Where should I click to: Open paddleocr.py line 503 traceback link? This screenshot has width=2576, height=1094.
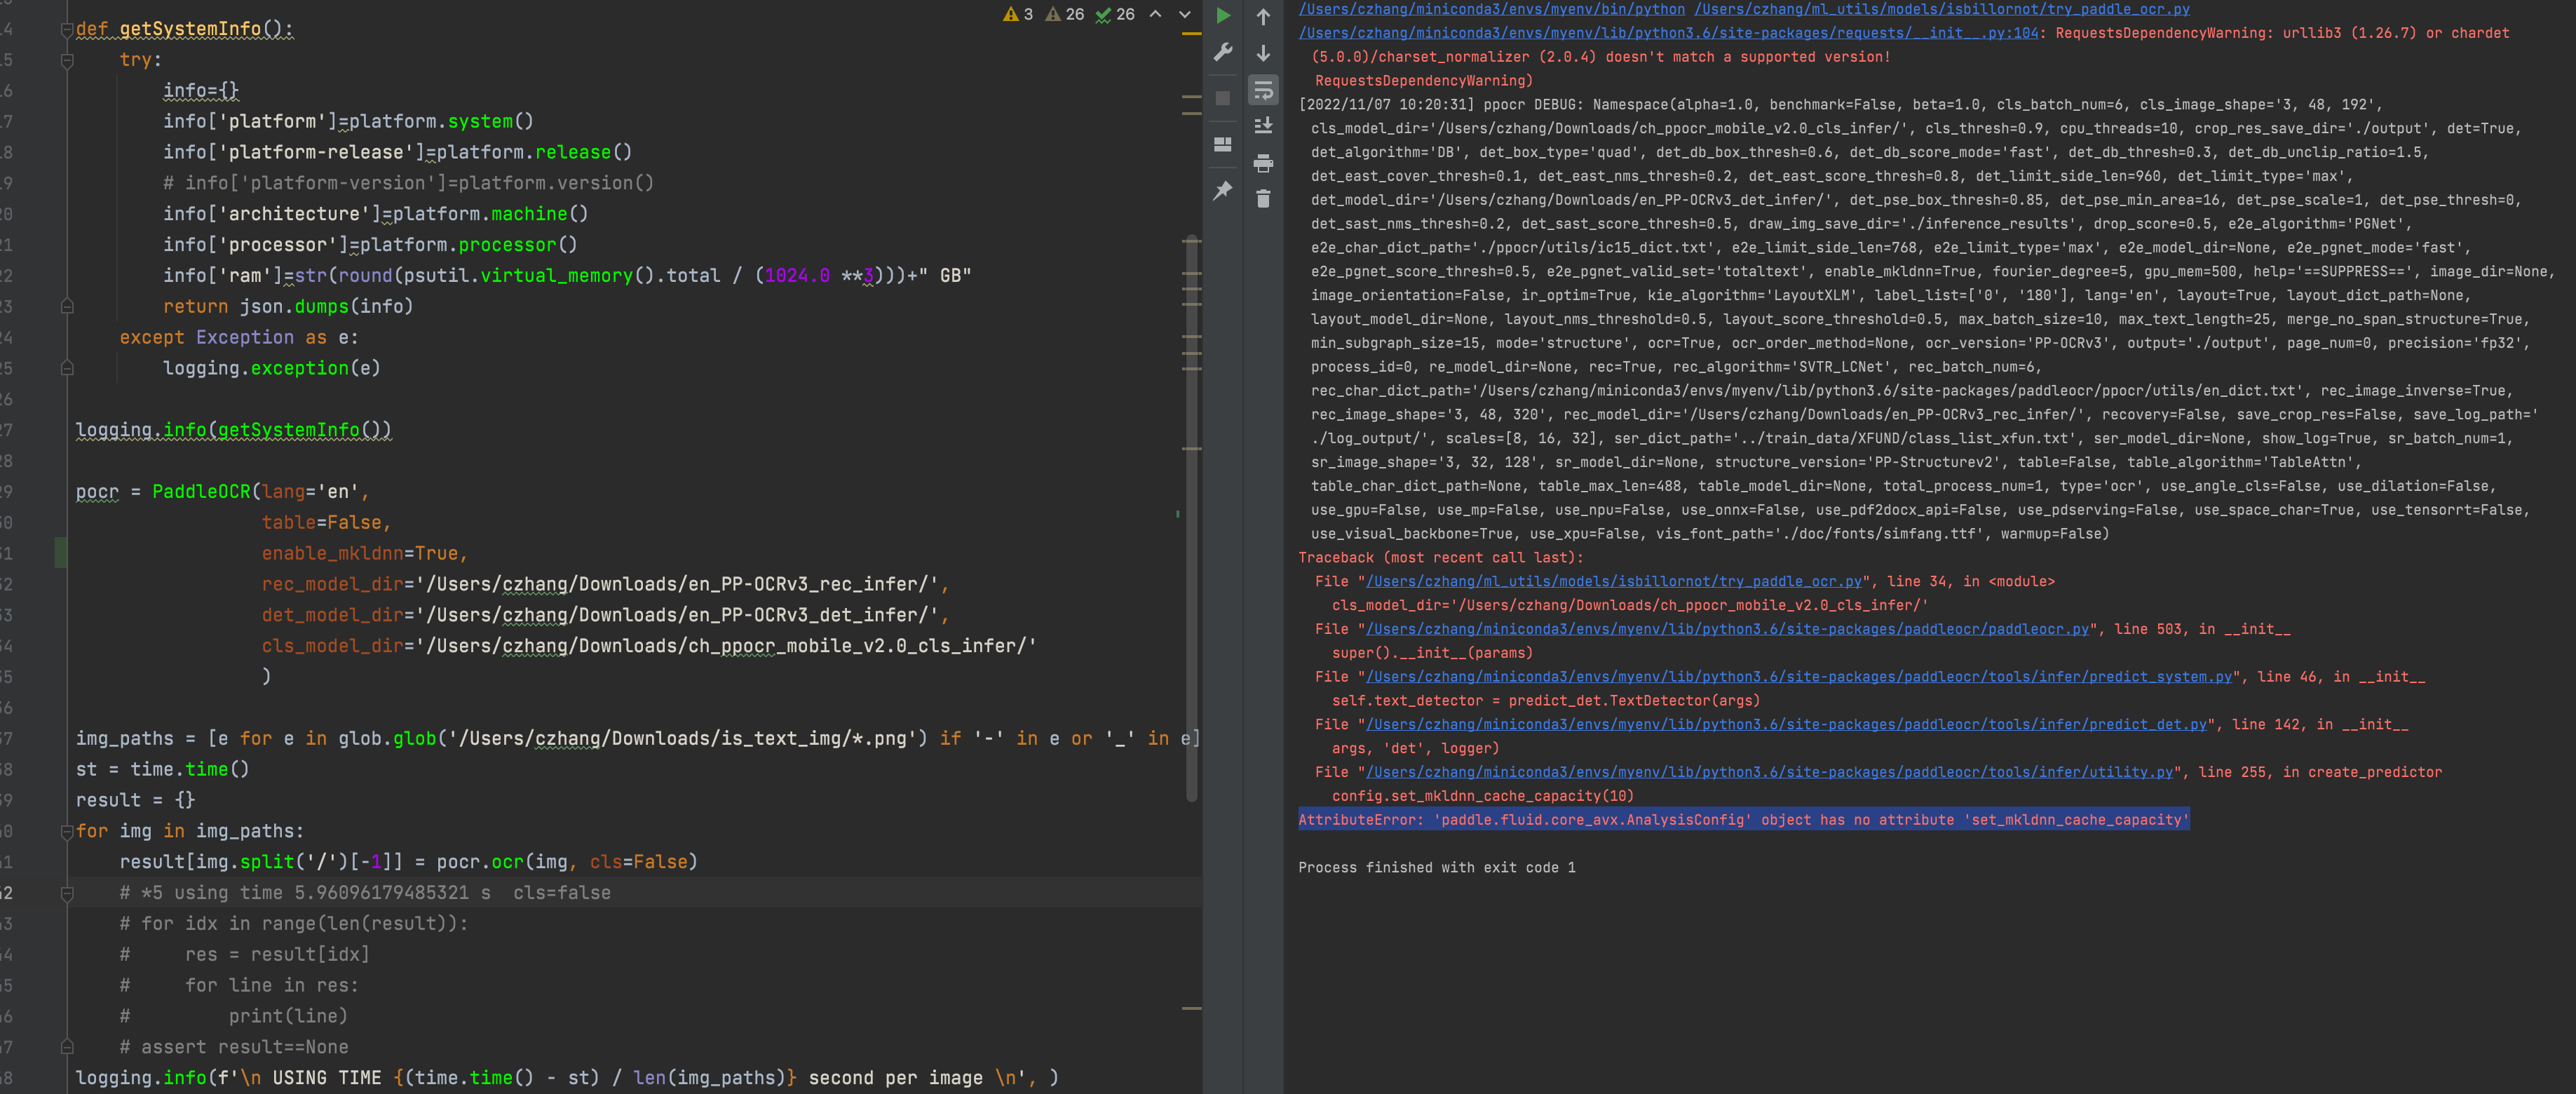coord(1727,629)
